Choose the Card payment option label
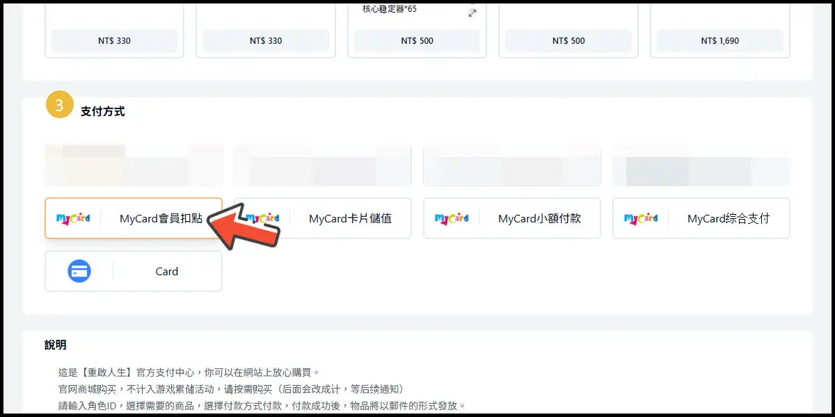 [167, 272]
